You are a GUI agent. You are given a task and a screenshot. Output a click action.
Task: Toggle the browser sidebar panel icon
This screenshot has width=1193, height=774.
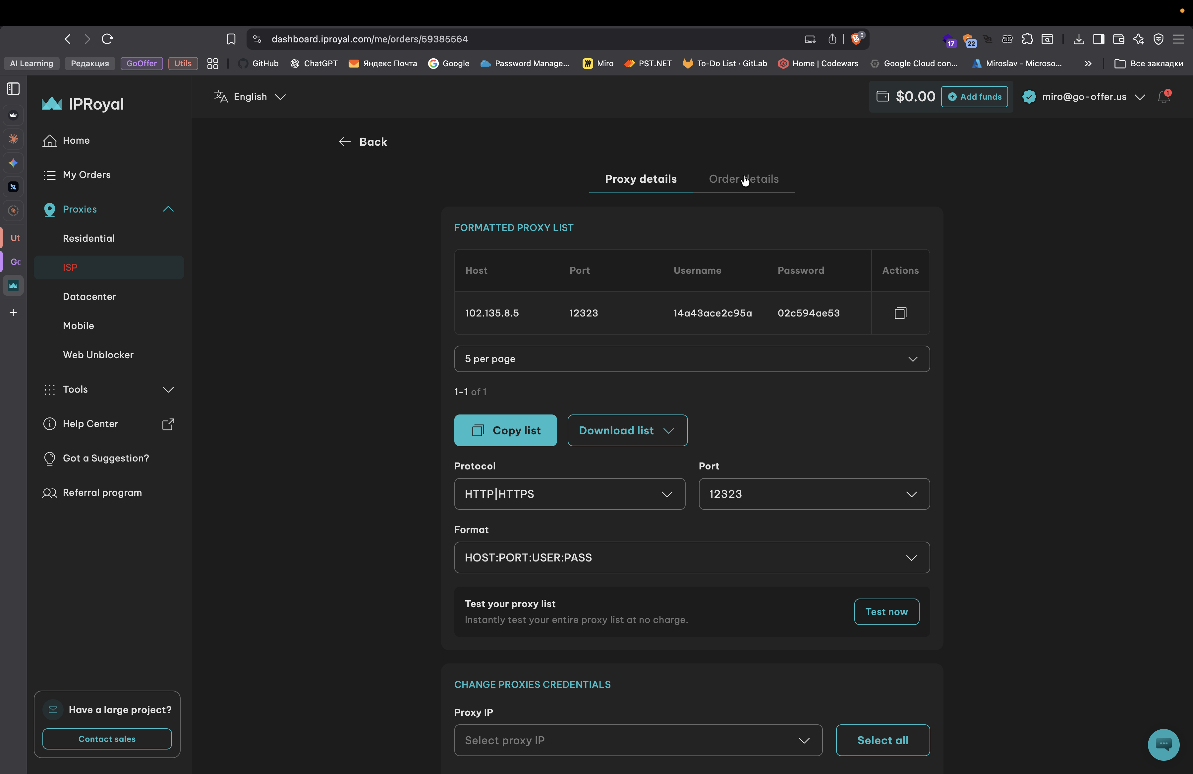pos(14,89)
